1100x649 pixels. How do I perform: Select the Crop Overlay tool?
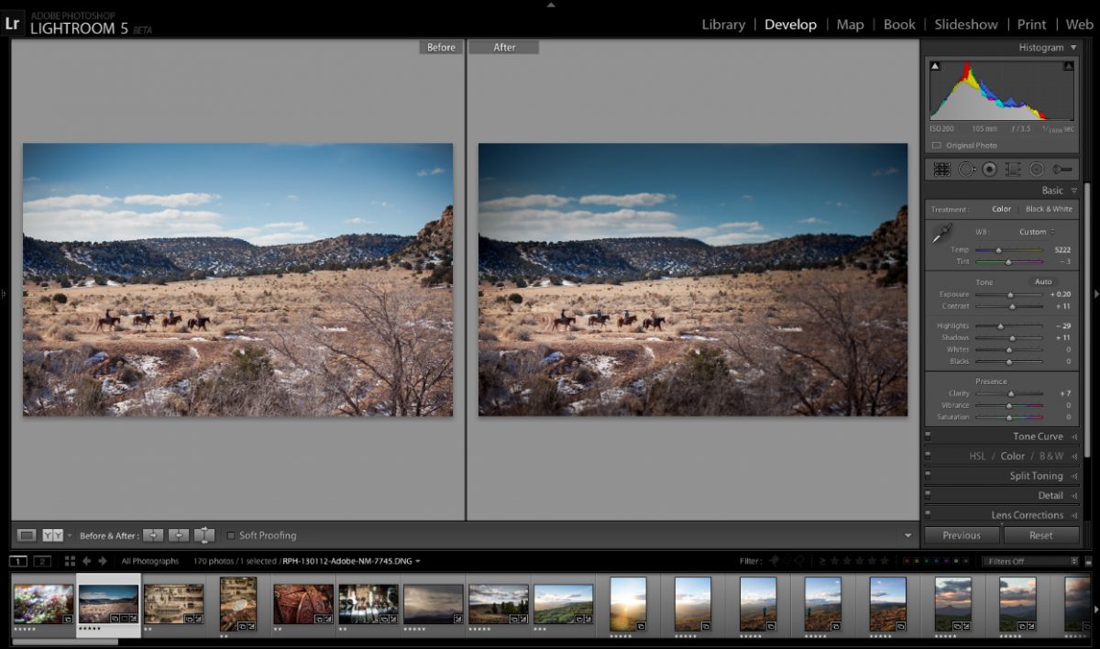(942, 169)
